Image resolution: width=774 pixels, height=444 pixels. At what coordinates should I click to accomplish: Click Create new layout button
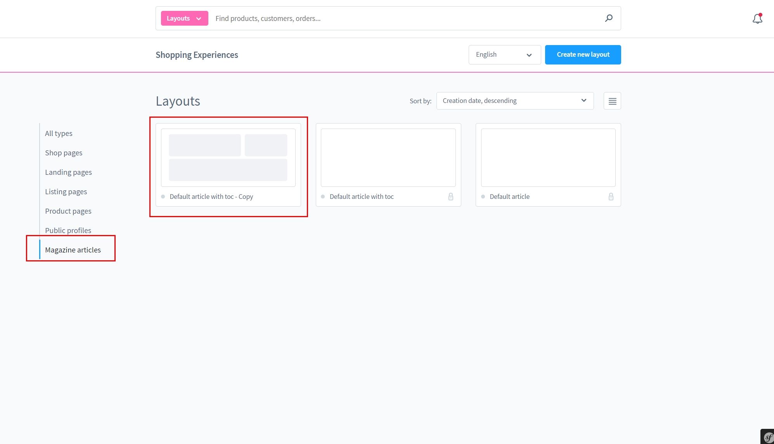point(583,55)
